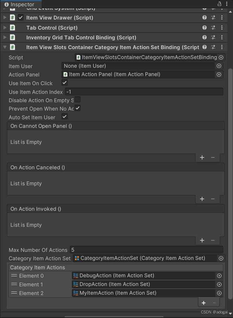Screen dimensions: 233x318
Task: Disable the Item View Drawer component checkbox
Action: (x=20, y=17)
